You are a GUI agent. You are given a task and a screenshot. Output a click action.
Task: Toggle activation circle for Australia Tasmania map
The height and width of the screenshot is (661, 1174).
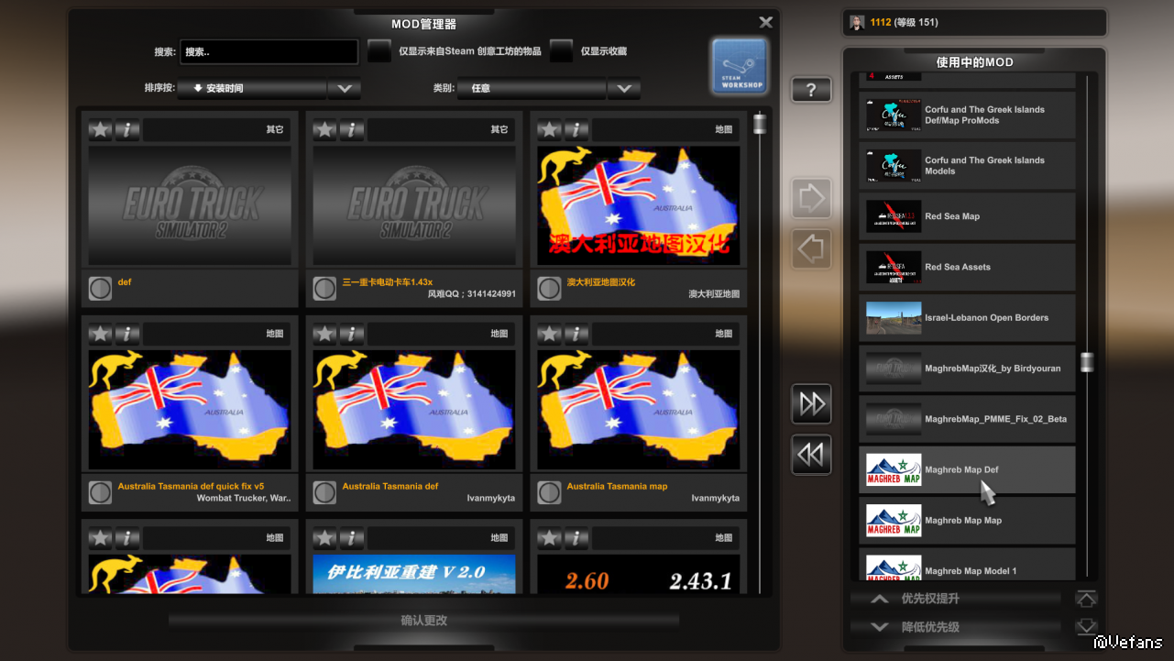tap(549, 492)
